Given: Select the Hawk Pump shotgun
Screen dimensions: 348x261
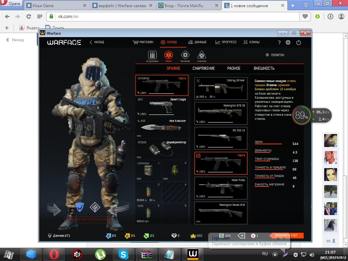Looking at the screenshot, I should [x=221, y=188].
